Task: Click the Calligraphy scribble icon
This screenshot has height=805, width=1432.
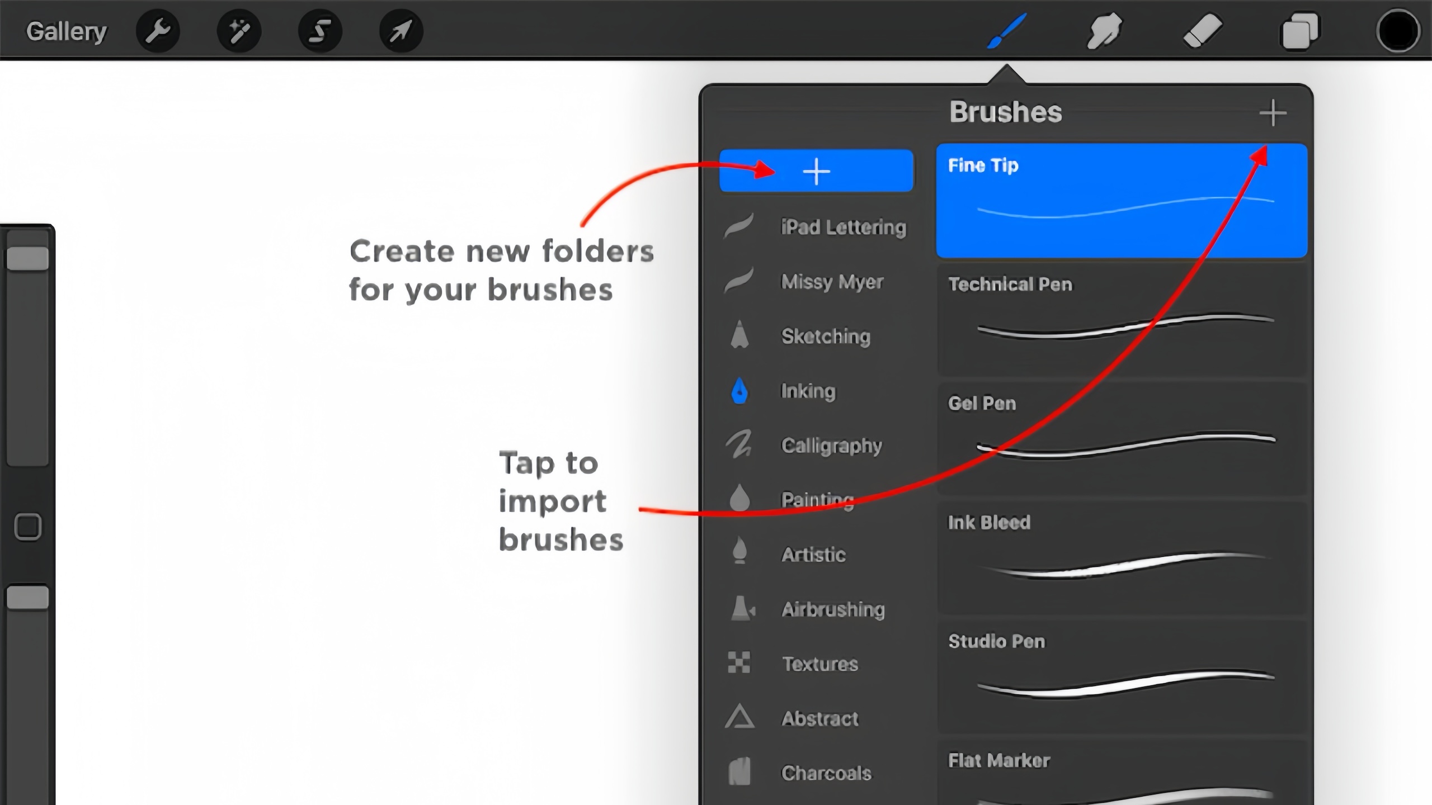Action: pos(739,444)
